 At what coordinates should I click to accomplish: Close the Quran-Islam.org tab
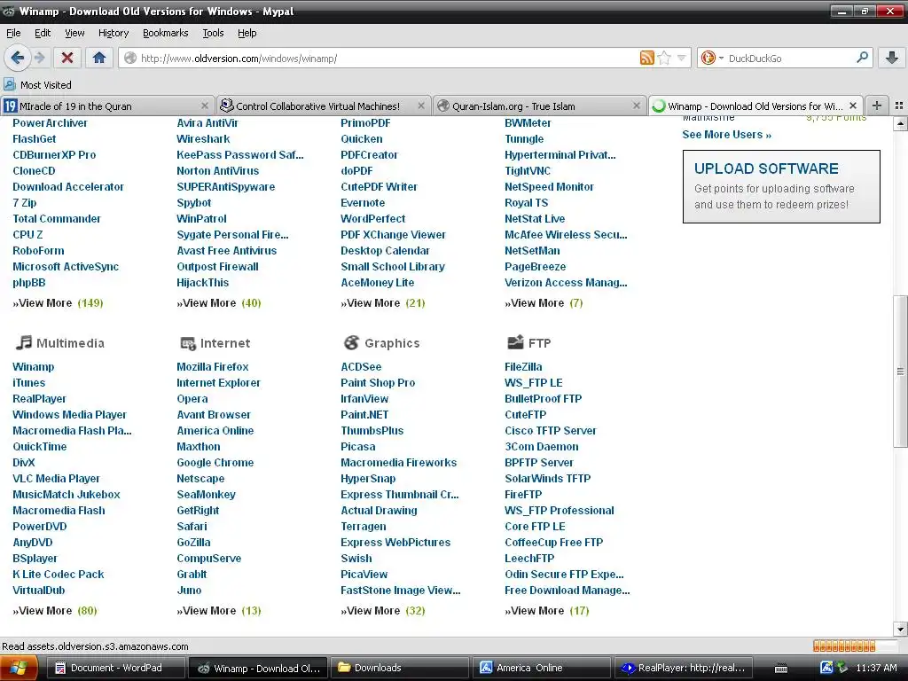tap(637, 106)
